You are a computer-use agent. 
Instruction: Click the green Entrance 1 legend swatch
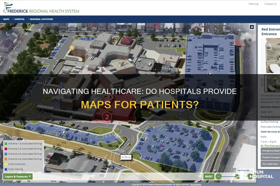pyautogui.click(x=6, y=144)
